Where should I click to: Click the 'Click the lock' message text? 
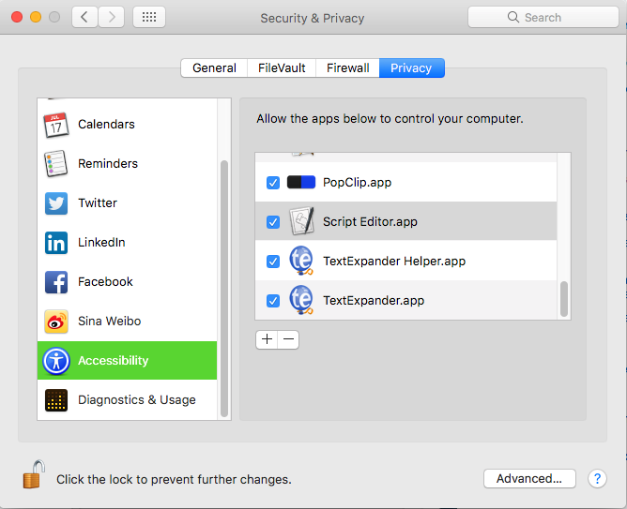point(174,479)
